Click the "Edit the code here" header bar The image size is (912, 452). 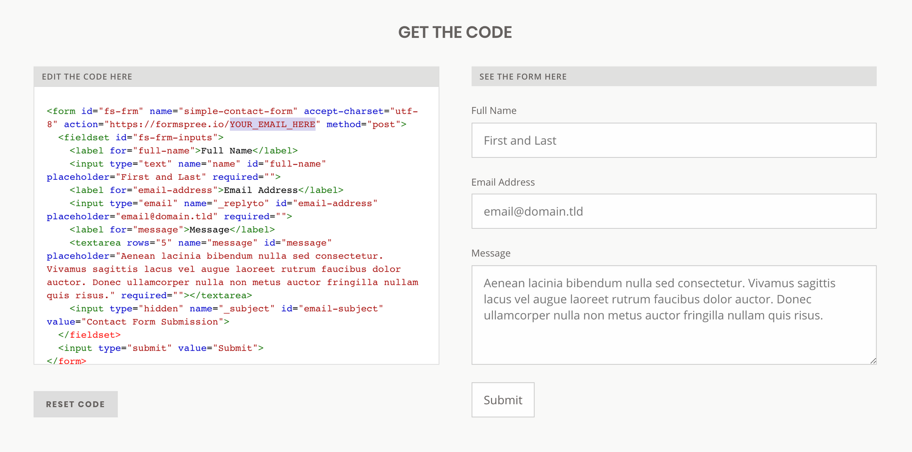236,76
